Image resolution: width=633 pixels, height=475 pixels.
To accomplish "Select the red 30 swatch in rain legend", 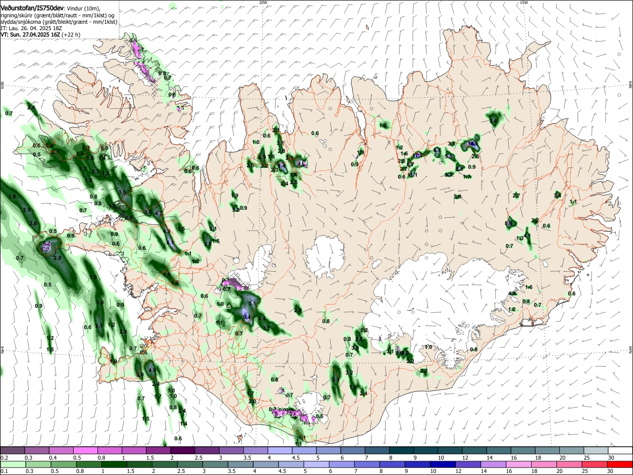I will pyautogui.click(x=620, y=464).
